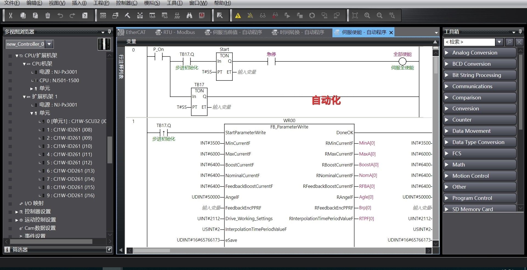Go online with yellow lightning triangle icon
The height and width of the screenshot is (270, 527).
pos(238,15)
